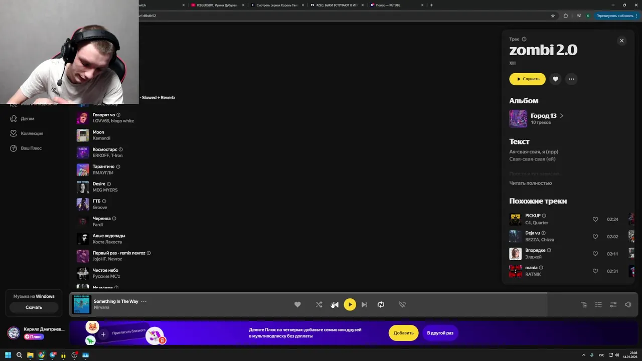Click Читать полностью to view lyrics
Screen dimensions: 642x361
[530, 183]
